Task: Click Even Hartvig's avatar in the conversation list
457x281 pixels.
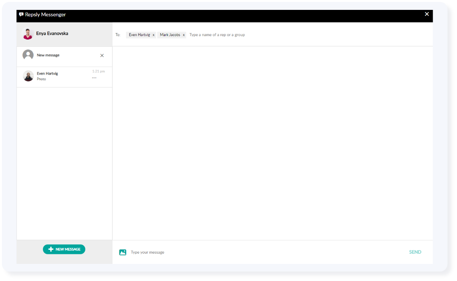Action: pyautogui.click(x=28, y=76)
